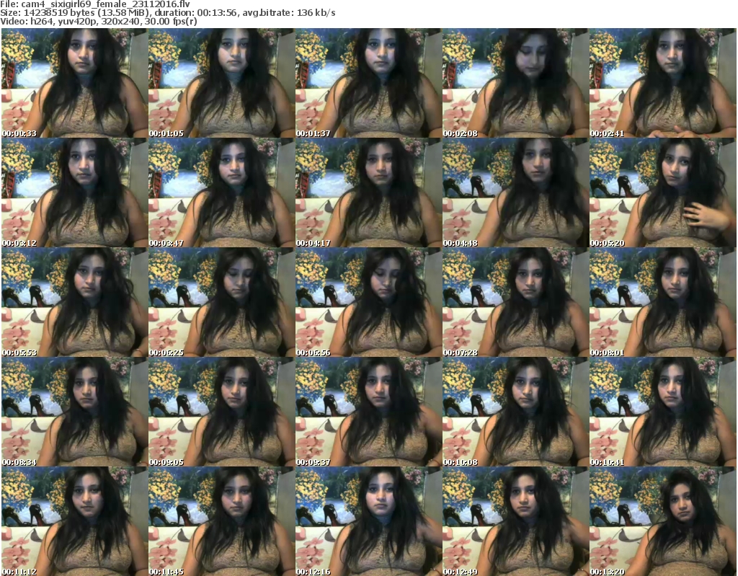Select the frame stamped 00:08:01

(x=663, y=302)
